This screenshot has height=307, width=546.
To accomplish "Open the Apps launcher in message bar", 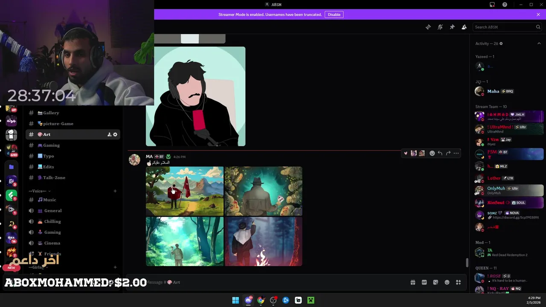I will pos(459,282).
